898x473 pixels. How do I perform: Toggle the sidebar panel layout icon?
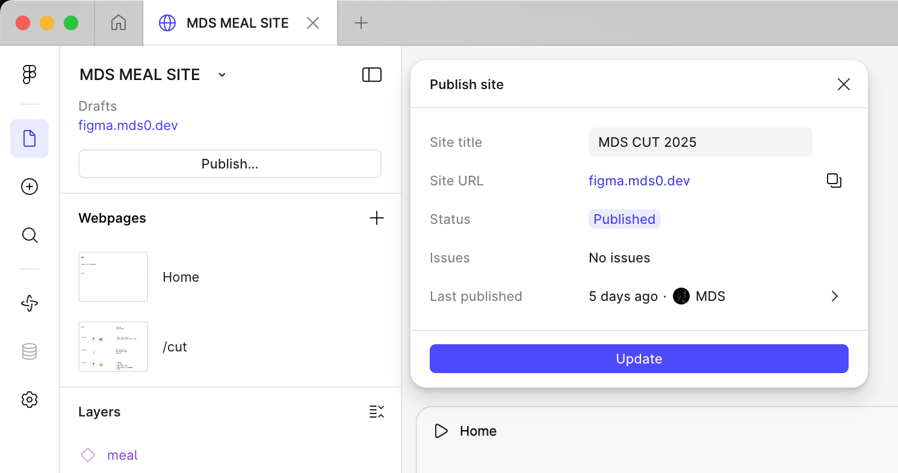(371, 75)
